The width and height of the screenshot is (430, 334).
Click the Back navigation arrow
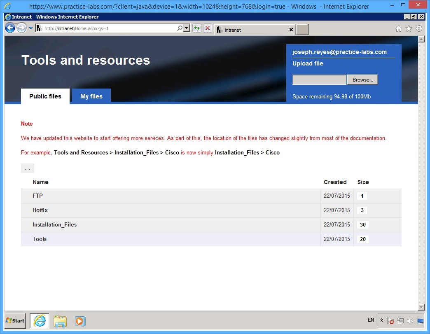(x=9, y=28)
